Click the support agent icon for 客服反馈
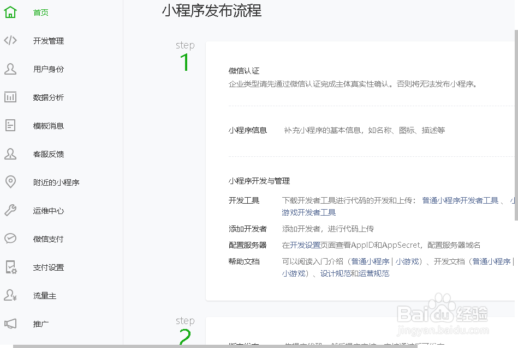 pos(10,154)
